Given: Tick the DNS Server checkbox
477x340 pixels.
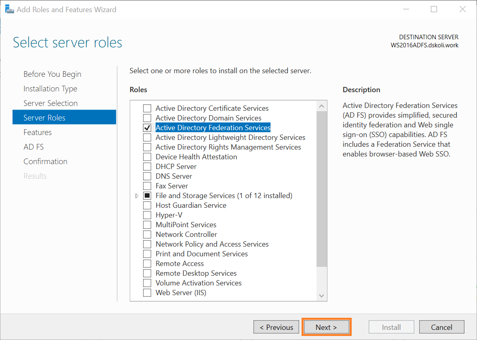Looking at the screenshot, I should [x=147, y=176].
